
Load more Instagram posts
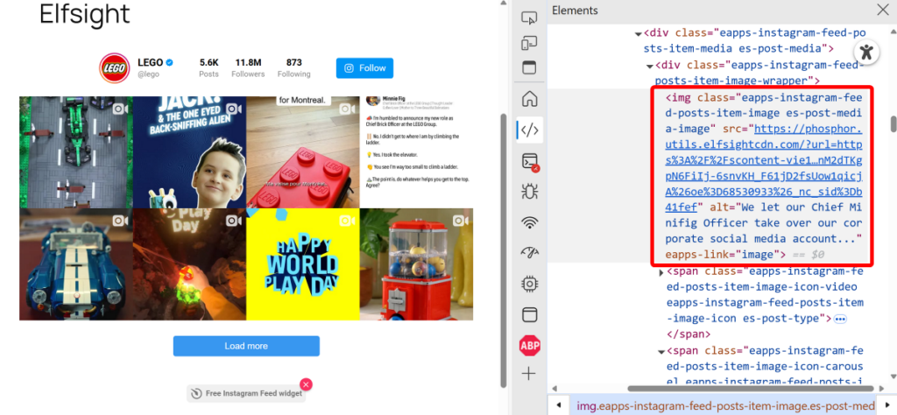coord(246,346)
